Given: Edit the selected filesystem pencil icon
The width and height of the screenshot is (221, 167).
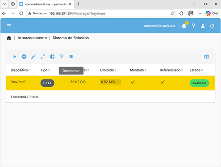Looking at the screenshot, I should 33,57.
